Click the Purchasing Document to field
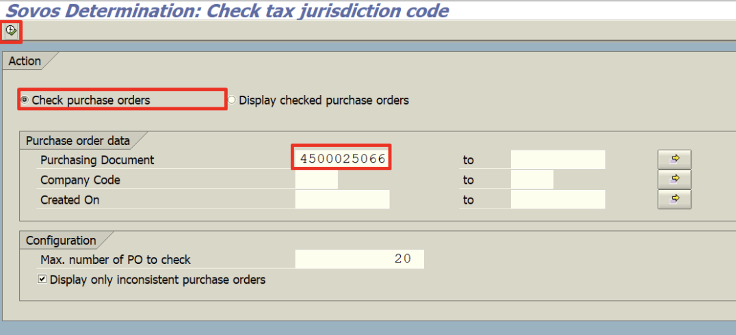Viewport: 736px width, 335px height. (x=557, y=159)
